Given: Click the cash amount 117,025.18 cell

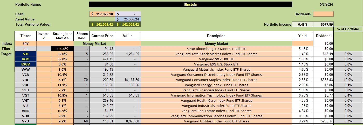Looking at the screenshot, I should tap(102, 14).
